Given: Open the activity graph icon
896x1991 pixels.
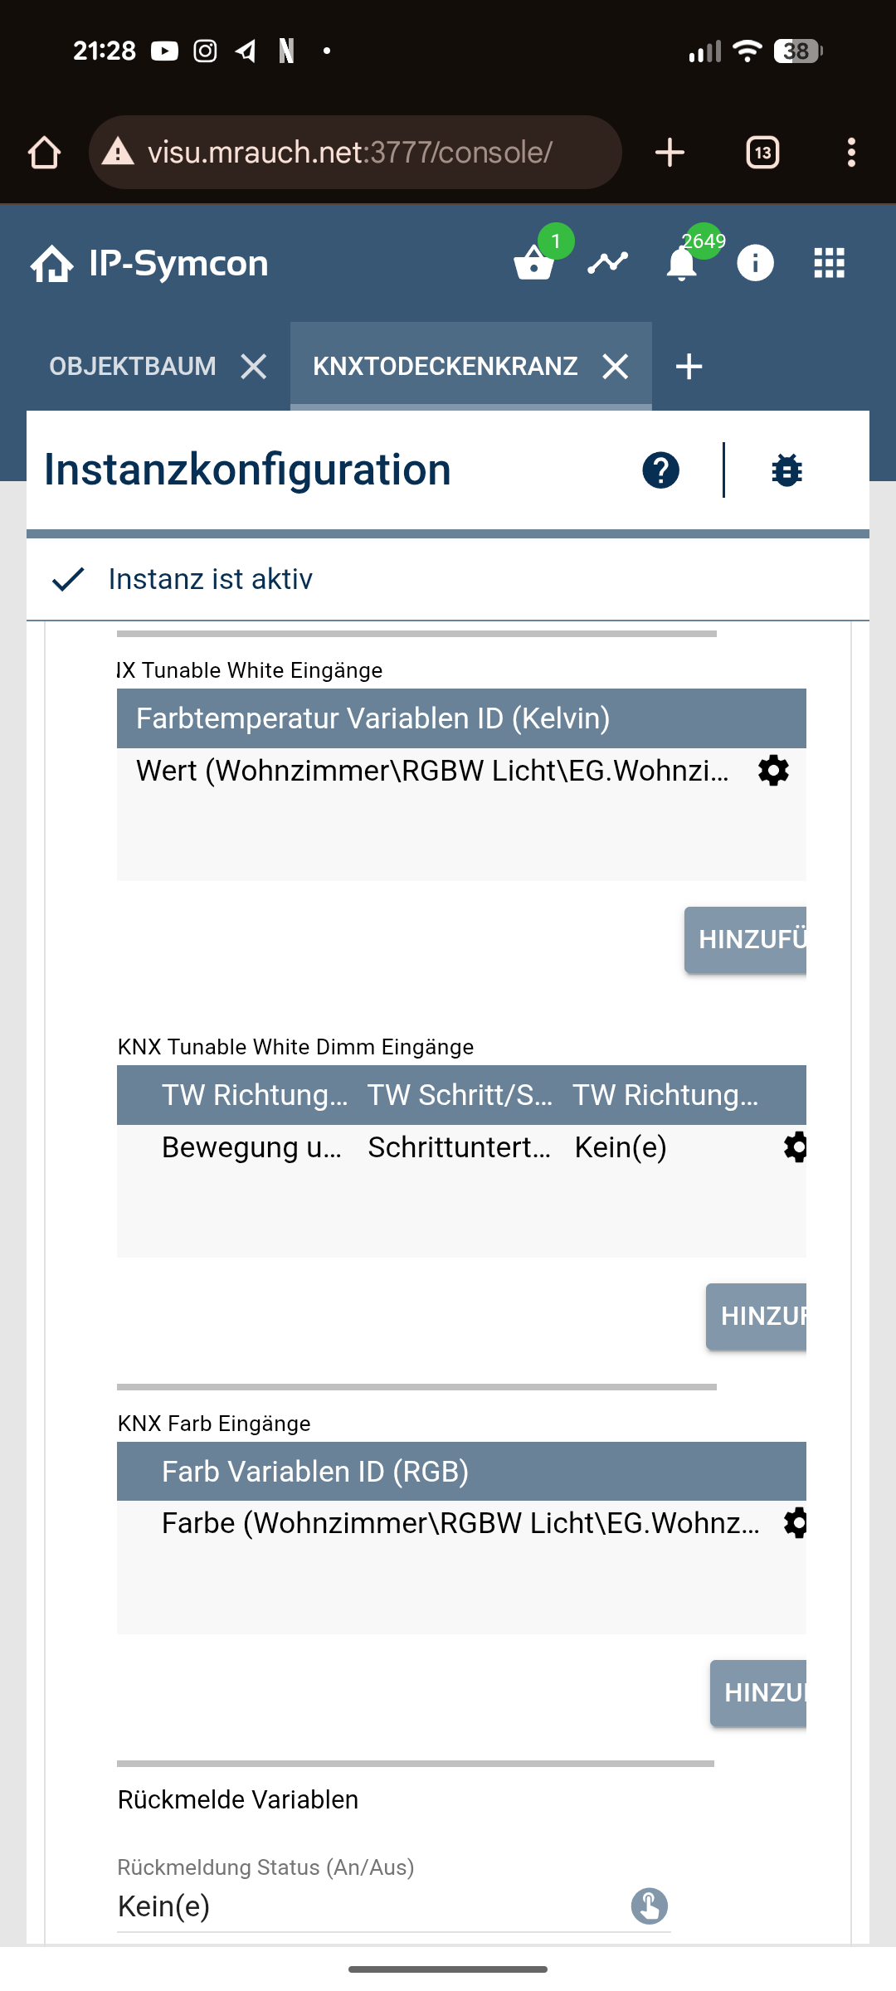Looking at the screenshot, I should coord(607,264).
